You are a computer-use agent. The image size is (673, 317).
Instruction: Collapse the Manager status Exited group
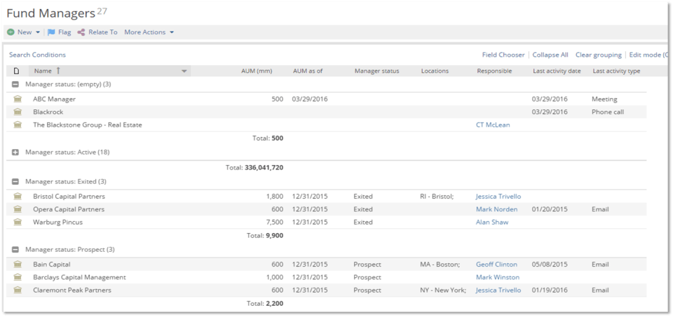pyautogui.click(x=15, y=182)
